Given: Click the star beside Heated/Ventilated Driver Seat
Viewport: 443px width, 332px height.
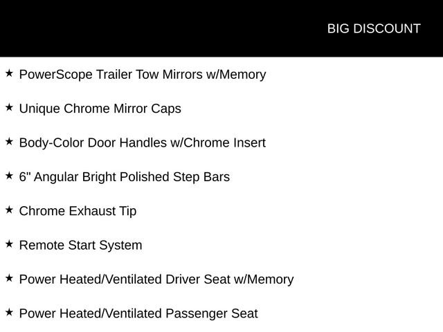Looking at the screenshot, I should pos(9,278).
